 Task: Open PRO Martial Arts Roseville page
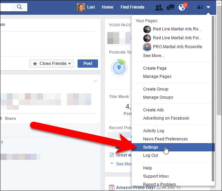click(x=178, y=47)
